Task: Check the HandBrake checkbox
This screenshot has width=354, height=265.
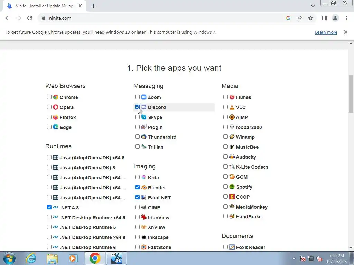Action: [x=225, y=216]
